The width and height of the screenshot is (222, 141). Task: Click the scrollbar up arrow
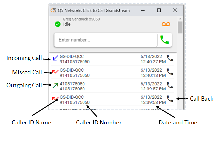[180, 19]
